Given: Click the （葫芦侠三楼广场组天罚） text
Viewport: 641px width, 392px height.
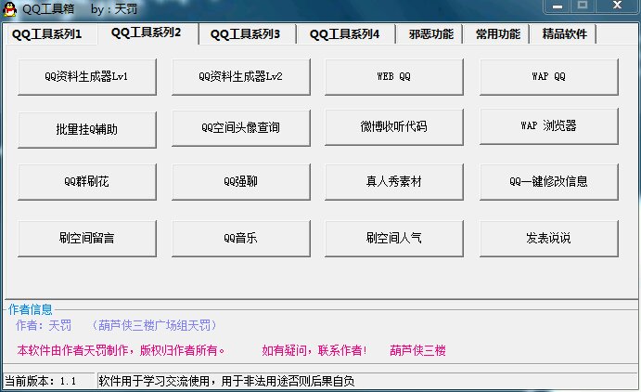Looking at the screenshot, I should (x=154, y=326).
